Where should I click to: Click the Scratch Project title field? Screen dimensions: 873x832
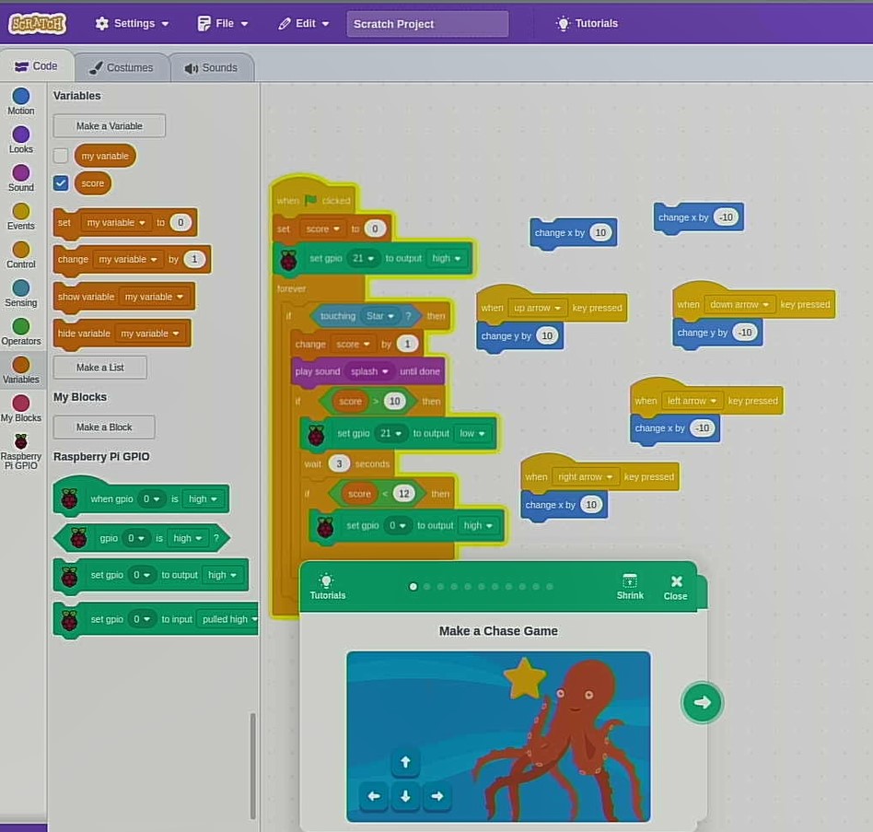point(427,24)
